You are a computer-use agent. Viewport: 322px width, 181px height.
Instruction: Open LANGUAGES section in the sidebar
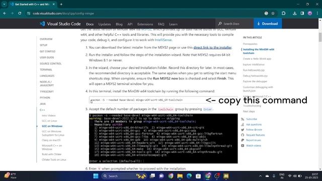pos(47,76)
